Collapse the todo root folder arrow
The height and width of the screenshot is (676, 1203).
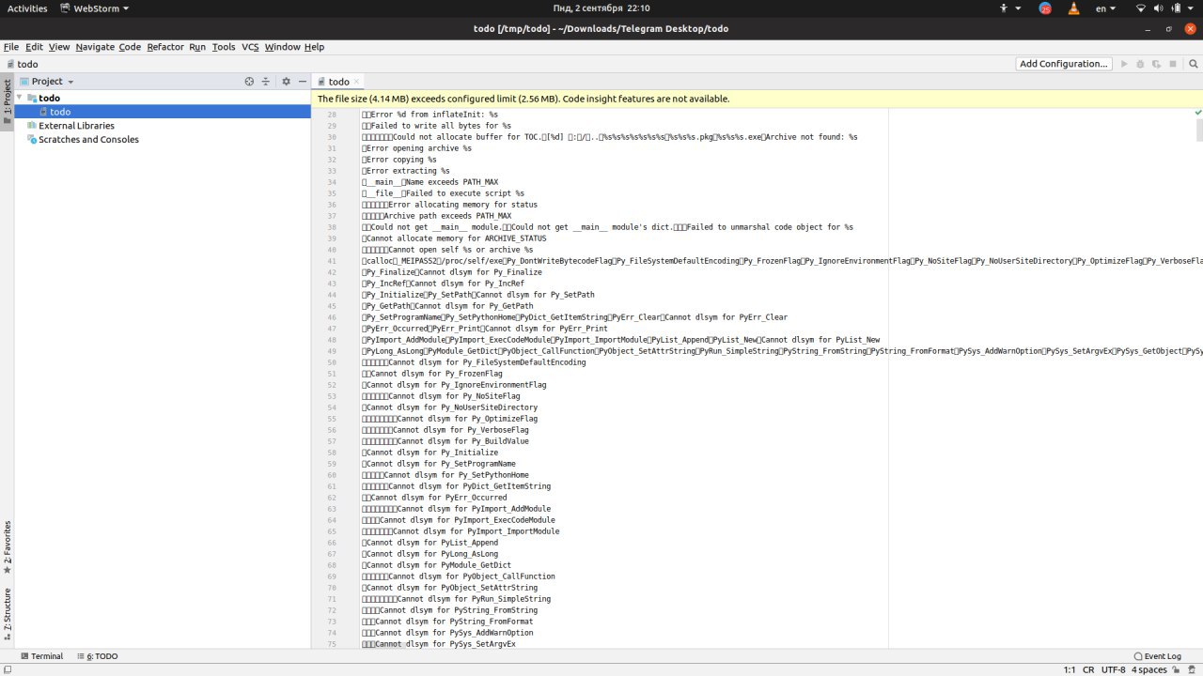(19, 98)
